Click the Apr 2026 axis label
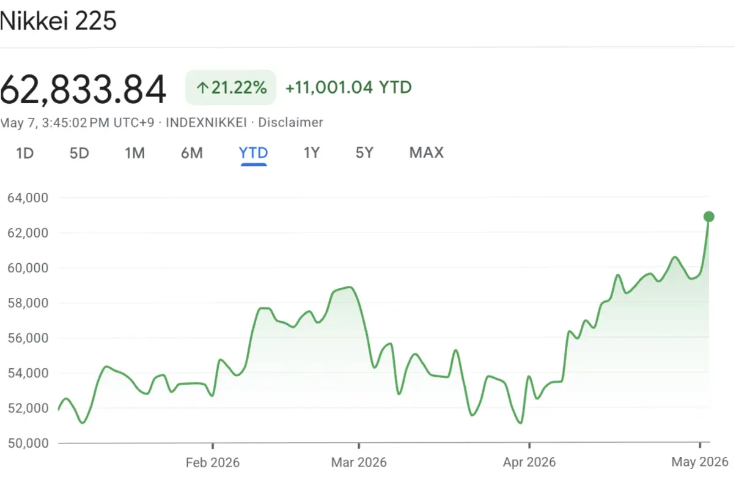This screenshot has width=736, height=491. point(529,462)
